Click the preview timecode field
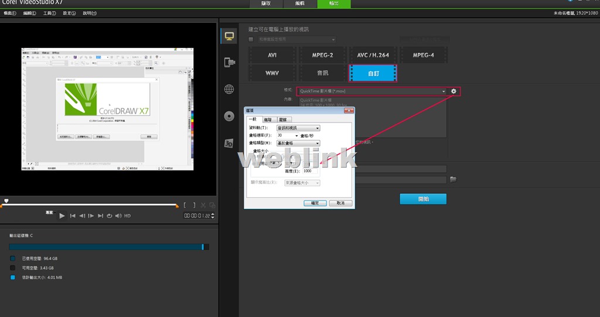Screen dimensions: 600x317 tap(197, 216)
